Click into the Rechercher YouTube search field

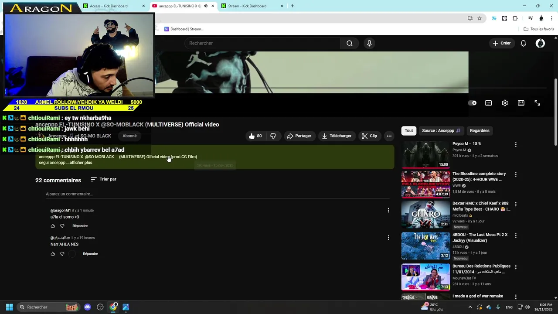click(x=262, y=43)
